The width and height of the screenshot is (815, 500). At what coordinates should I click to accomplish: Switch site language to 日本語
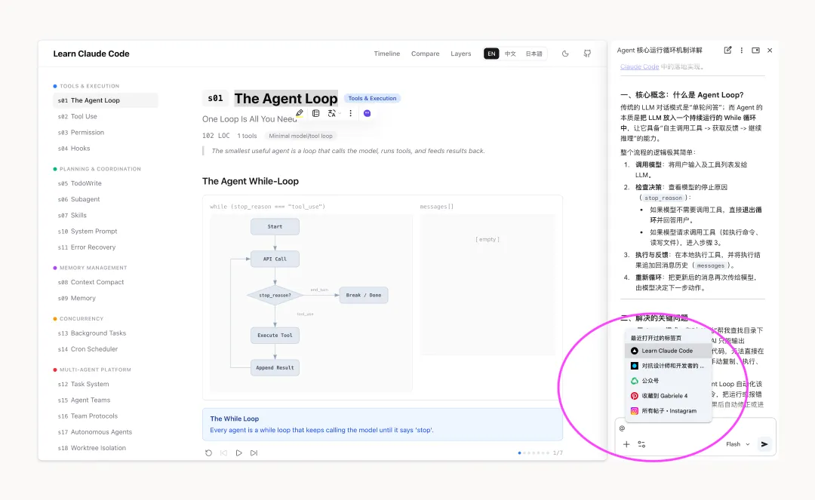point(534,54)
